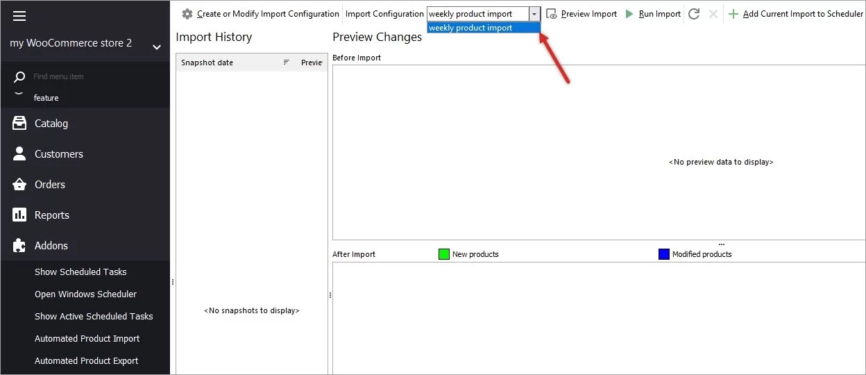Open Show Scheduled Tasks menu item
The width and height of the screenshot is (866, 375).
[80, 272]
